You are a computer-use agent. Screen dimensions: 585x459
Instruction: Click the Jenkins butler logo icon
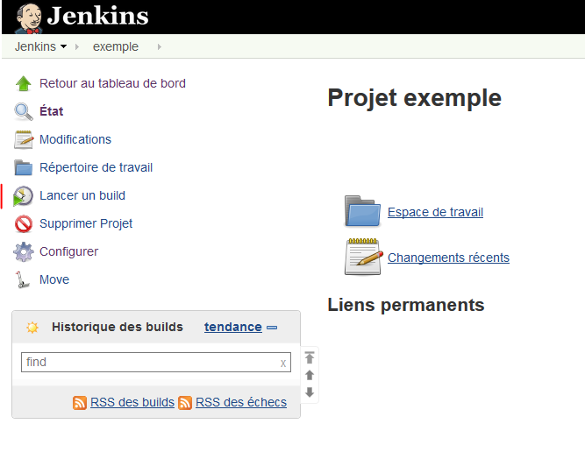coord(28,16)
